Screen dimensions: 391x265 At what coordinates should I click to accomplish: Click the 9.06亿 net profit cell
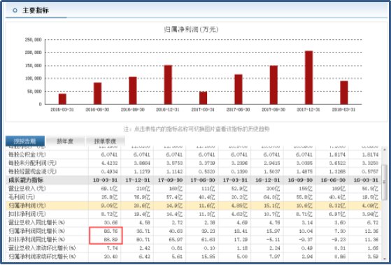tap(110, 206)
